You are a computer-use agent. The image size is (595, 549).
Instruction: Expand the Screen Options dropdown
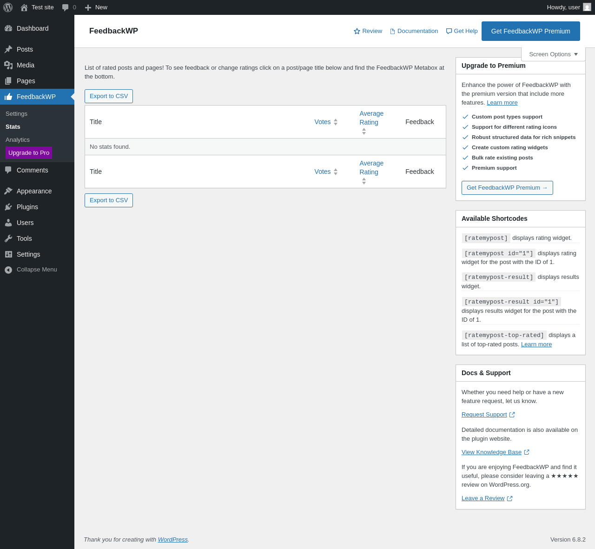pos(553,54)
